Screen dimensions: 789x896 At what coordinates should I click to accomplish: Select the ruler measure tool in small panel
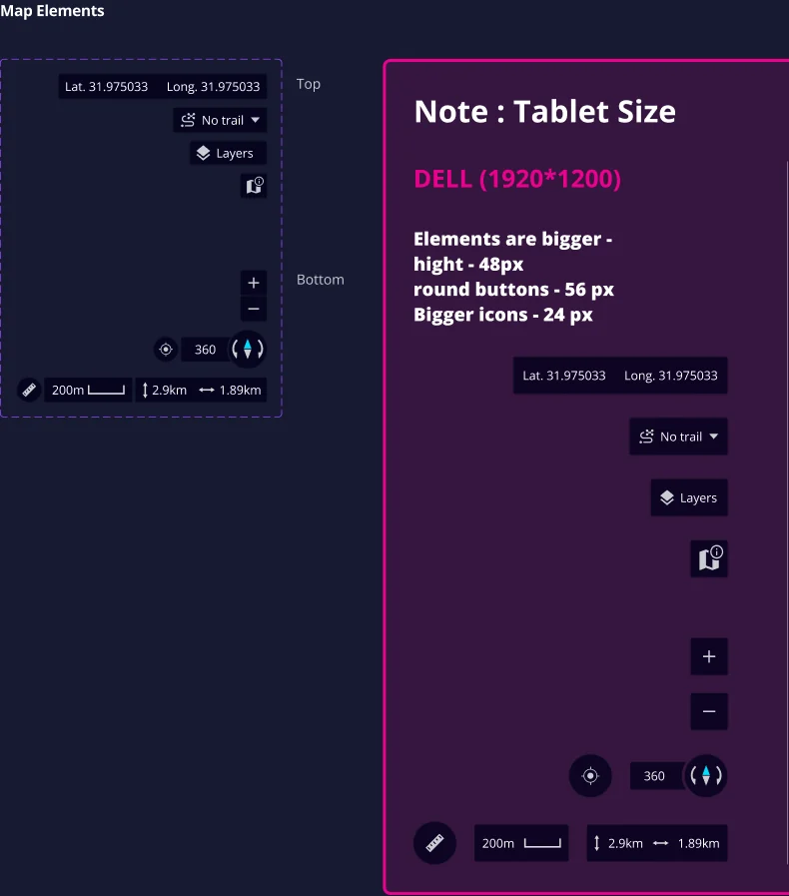(29, 391)
